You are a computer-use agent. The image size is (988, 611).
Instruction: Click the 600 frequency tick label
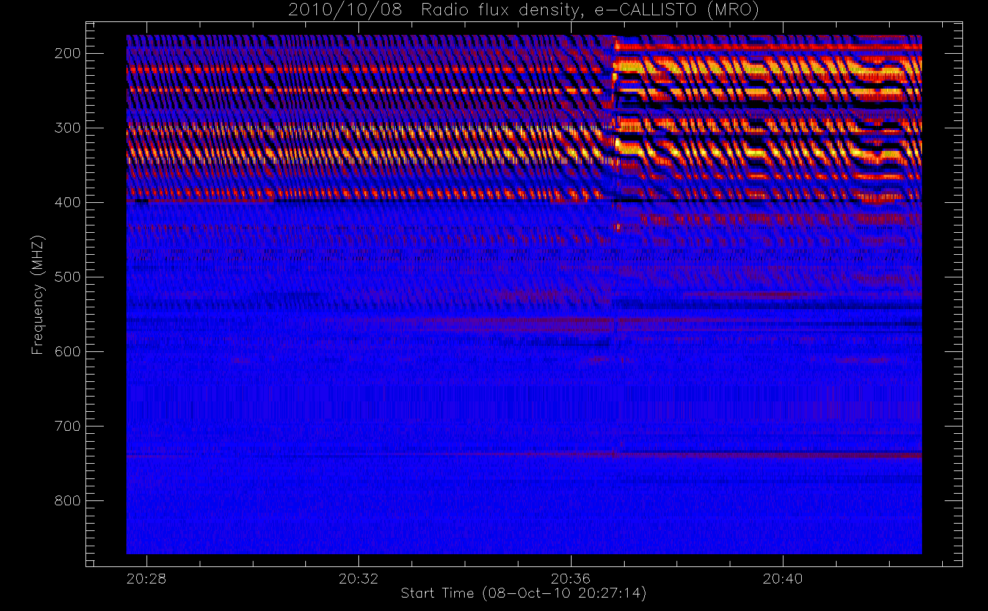coord(67,351)
